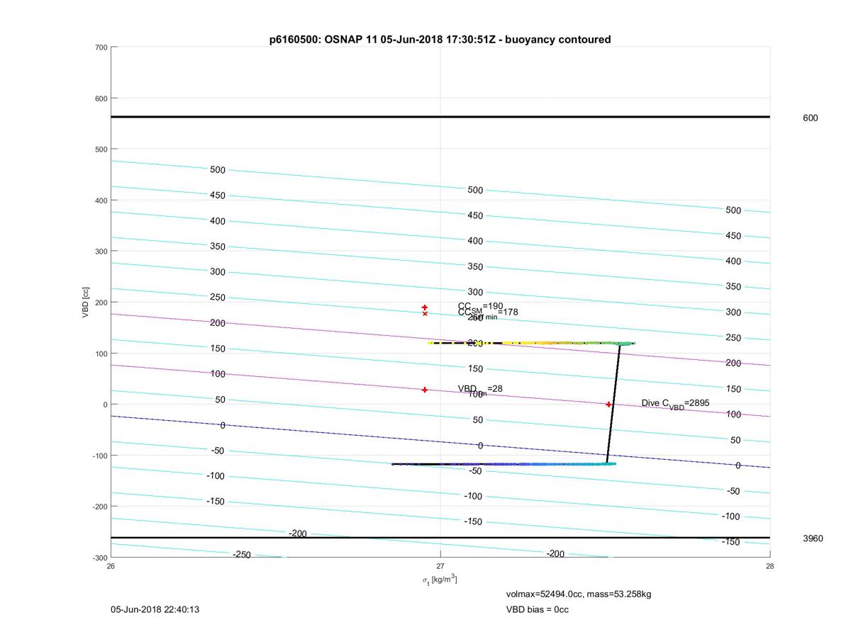Click the y-axis tick label '700'
The image size is (851, 627).
click(101, 47)
